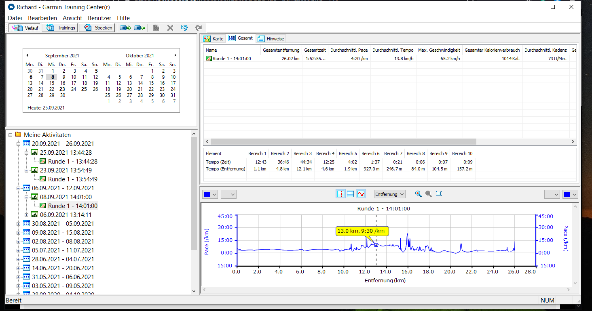Collapse week 20.09.2021 - 26.09.2021
Image resolution: width=592 pixels, height=311 pixels.
pos(18,144)
